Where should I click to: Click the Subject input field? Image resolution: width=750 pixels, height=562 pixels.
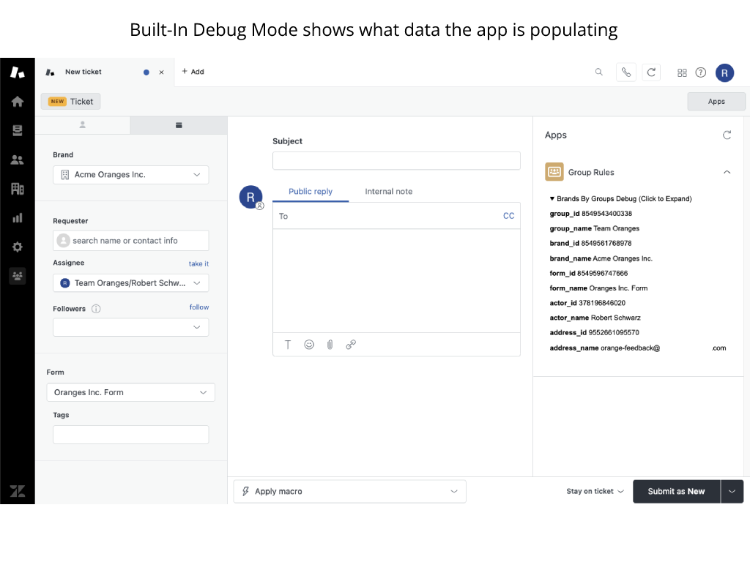pyautogui.click(x=396, y=160)
